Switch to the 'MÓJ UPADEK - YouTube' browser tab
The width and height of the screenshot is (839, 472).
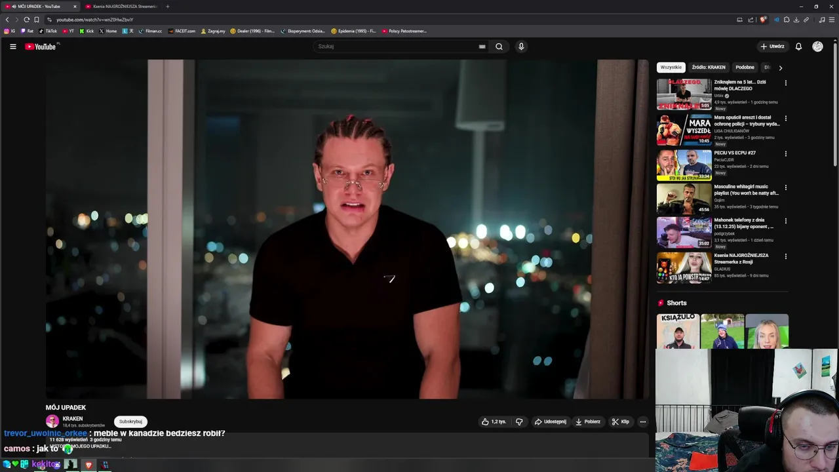pyautogui.click(x=39, y=7)
